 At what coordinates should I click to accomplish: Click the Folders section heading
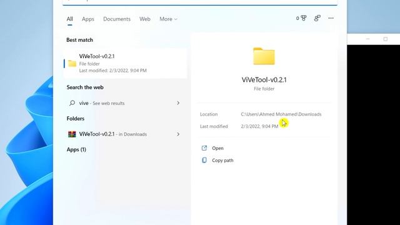click(x=76, y=119)
